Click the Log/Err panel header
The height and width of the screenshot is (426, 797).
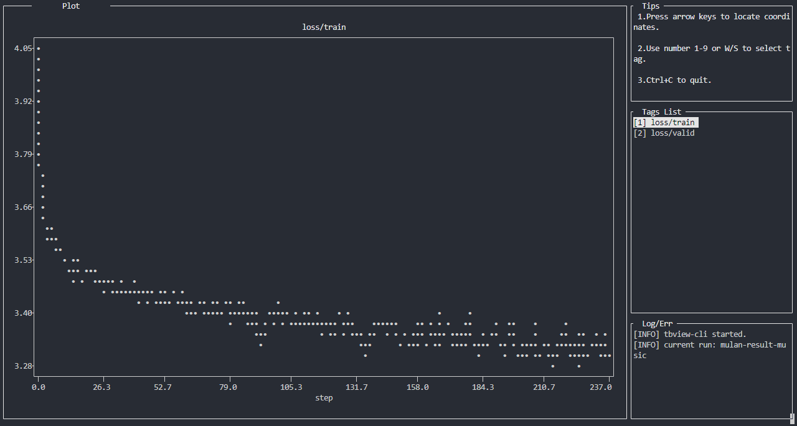(x=657, y=324)
